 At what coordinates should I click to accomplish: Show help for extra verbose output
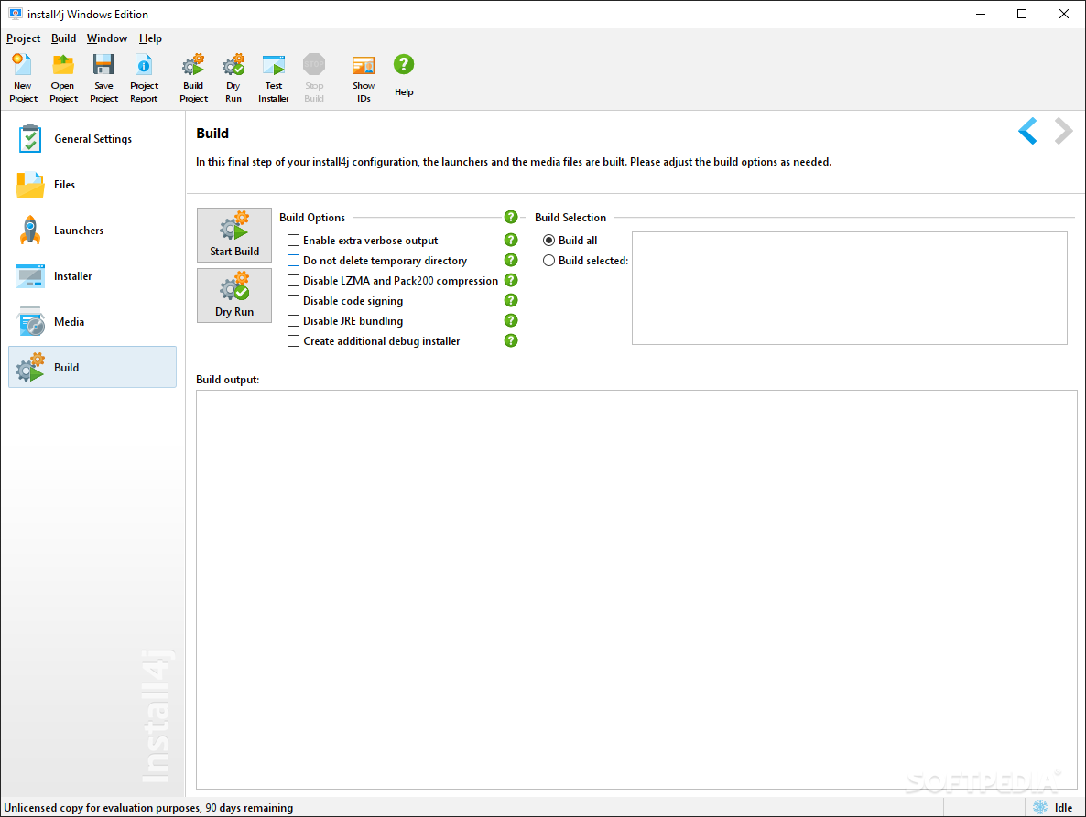511,240
